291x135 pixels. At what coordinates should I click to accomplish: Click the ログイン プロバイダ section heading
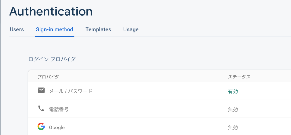pyautogui.click(x=52, y=59)
